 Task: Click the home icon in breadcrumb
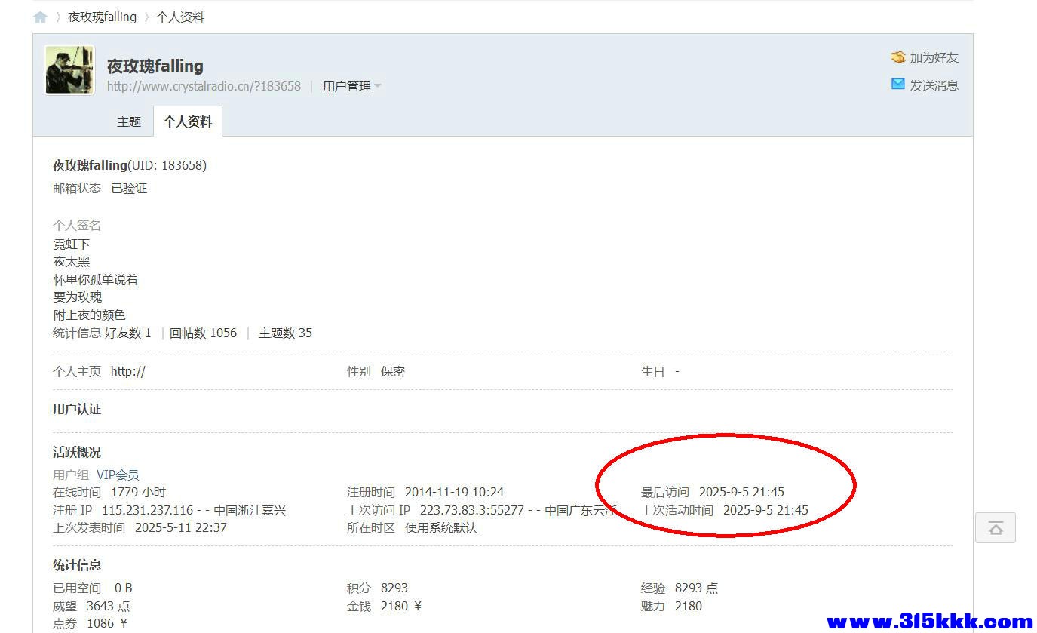[x=41, y=17]
